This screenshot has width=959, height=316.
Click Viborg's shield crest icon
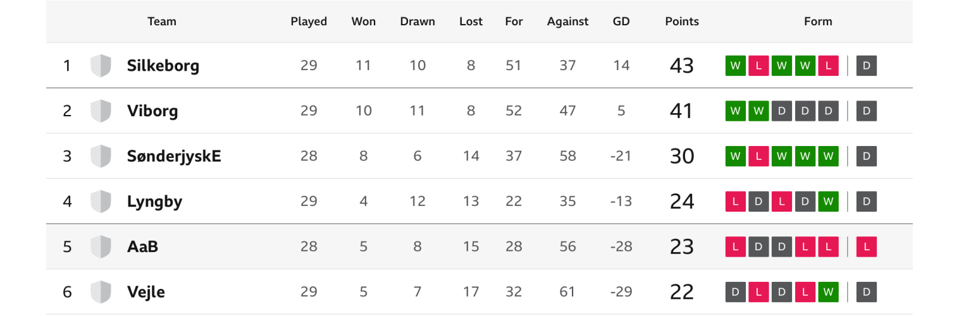pyautogui.click(x=101, y=111)
